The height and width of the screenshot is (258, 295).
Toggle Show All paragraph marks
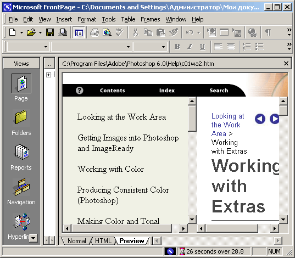269,33
